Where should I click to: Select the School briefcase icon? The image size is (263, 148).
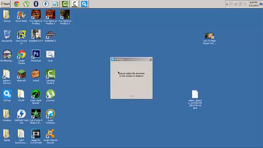[36, 76]
